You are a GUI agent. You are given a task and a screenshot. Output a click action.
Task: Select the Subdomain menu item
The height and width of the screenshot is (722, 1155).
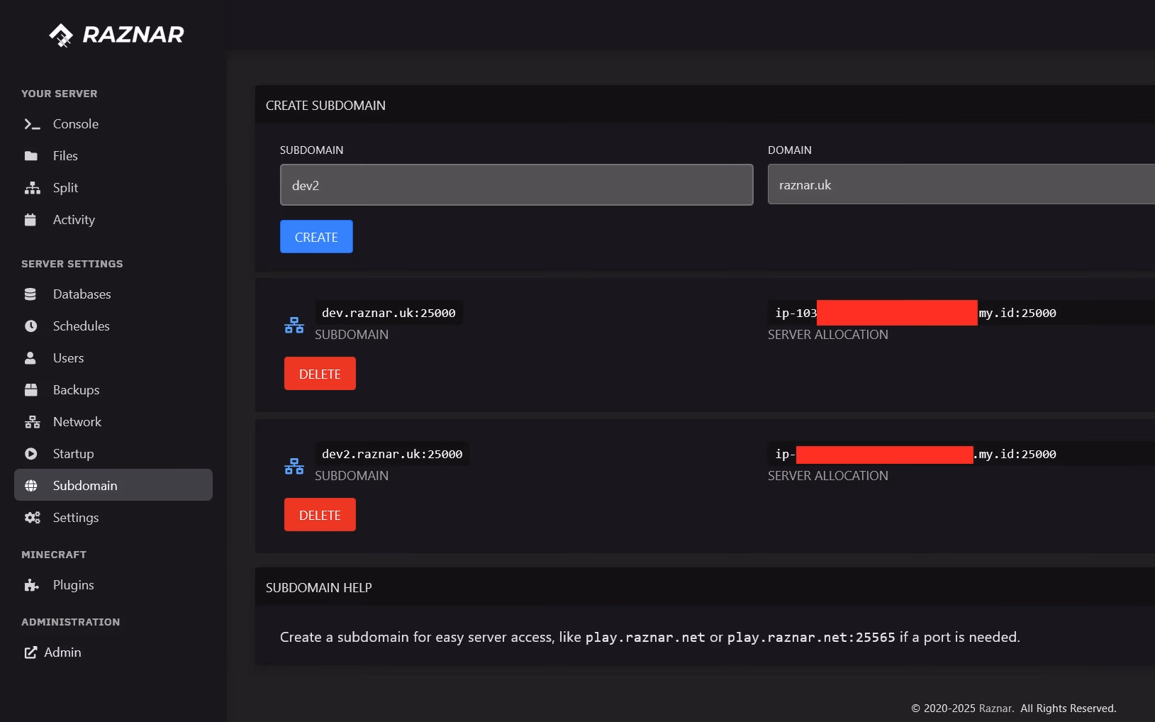[x=113, y=485]
